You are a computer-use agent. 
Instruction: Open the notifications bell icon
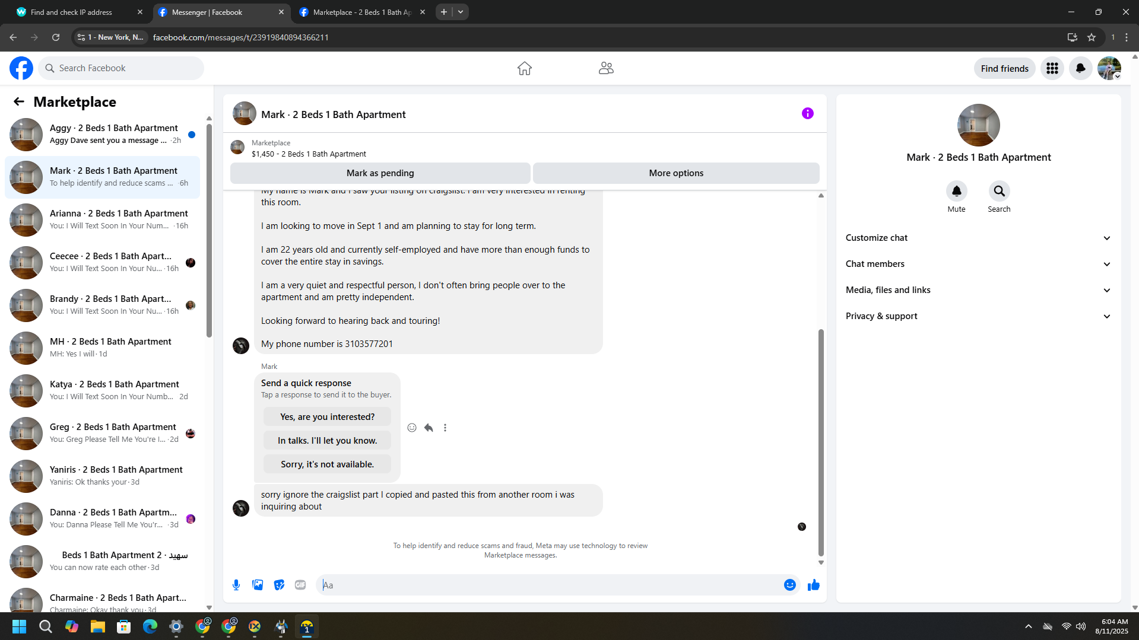click(1080, 68)
